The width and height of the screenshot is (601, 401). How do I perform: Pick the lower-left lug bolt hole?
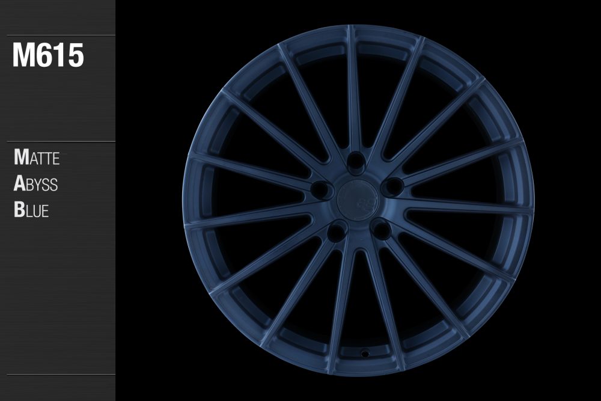pos(338,230)
